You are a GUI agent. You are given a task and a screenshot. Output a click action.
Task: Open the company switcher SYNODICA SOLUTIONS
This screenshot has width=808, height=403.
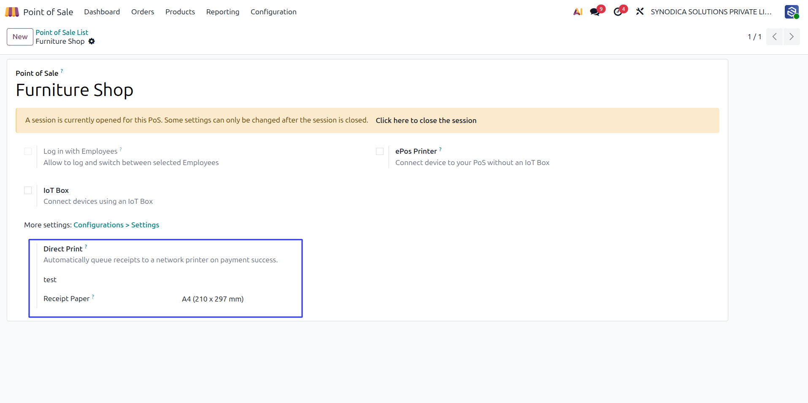pos(711,12)
